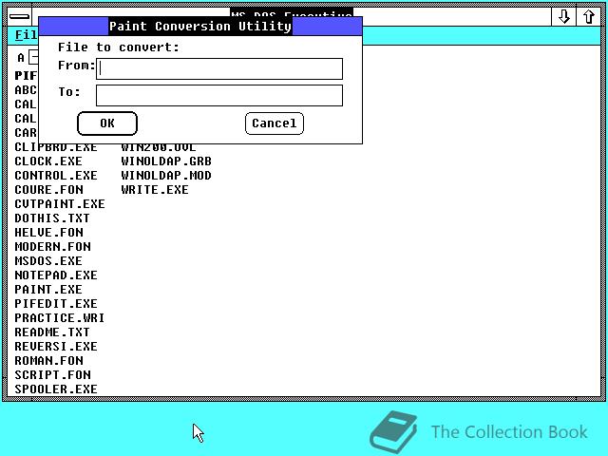The width and height of the screenshot is (608, 456).
Task: Select HELVE.FON in the file list
Action: (x=48, y=233)
